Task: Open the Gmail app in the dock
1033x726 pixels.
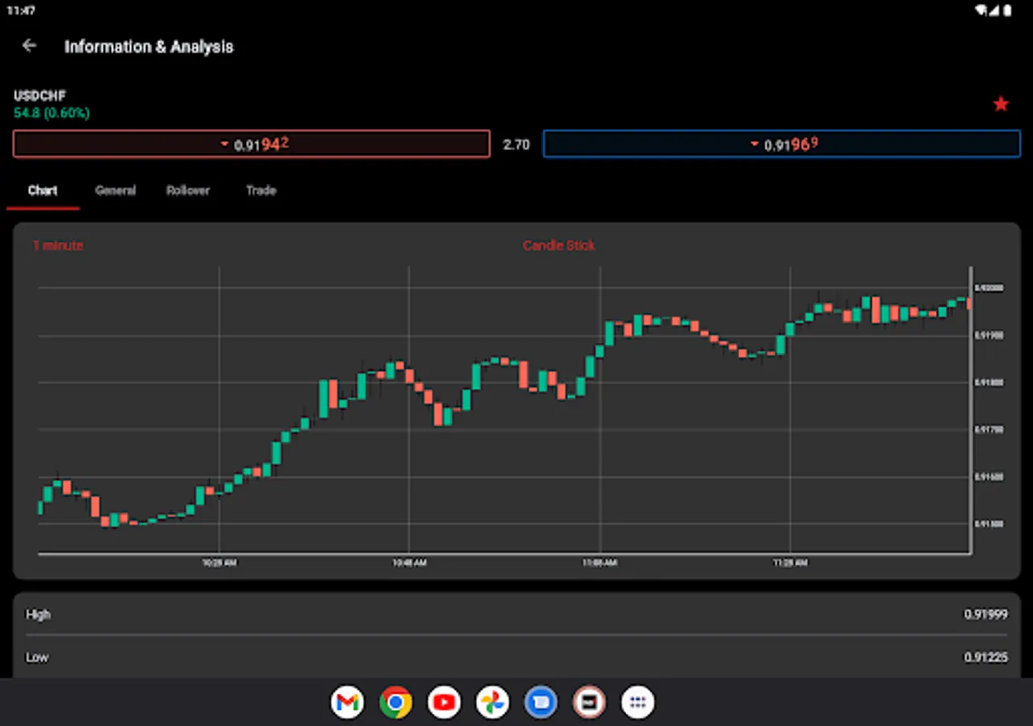Action: [x=347, y=703]
